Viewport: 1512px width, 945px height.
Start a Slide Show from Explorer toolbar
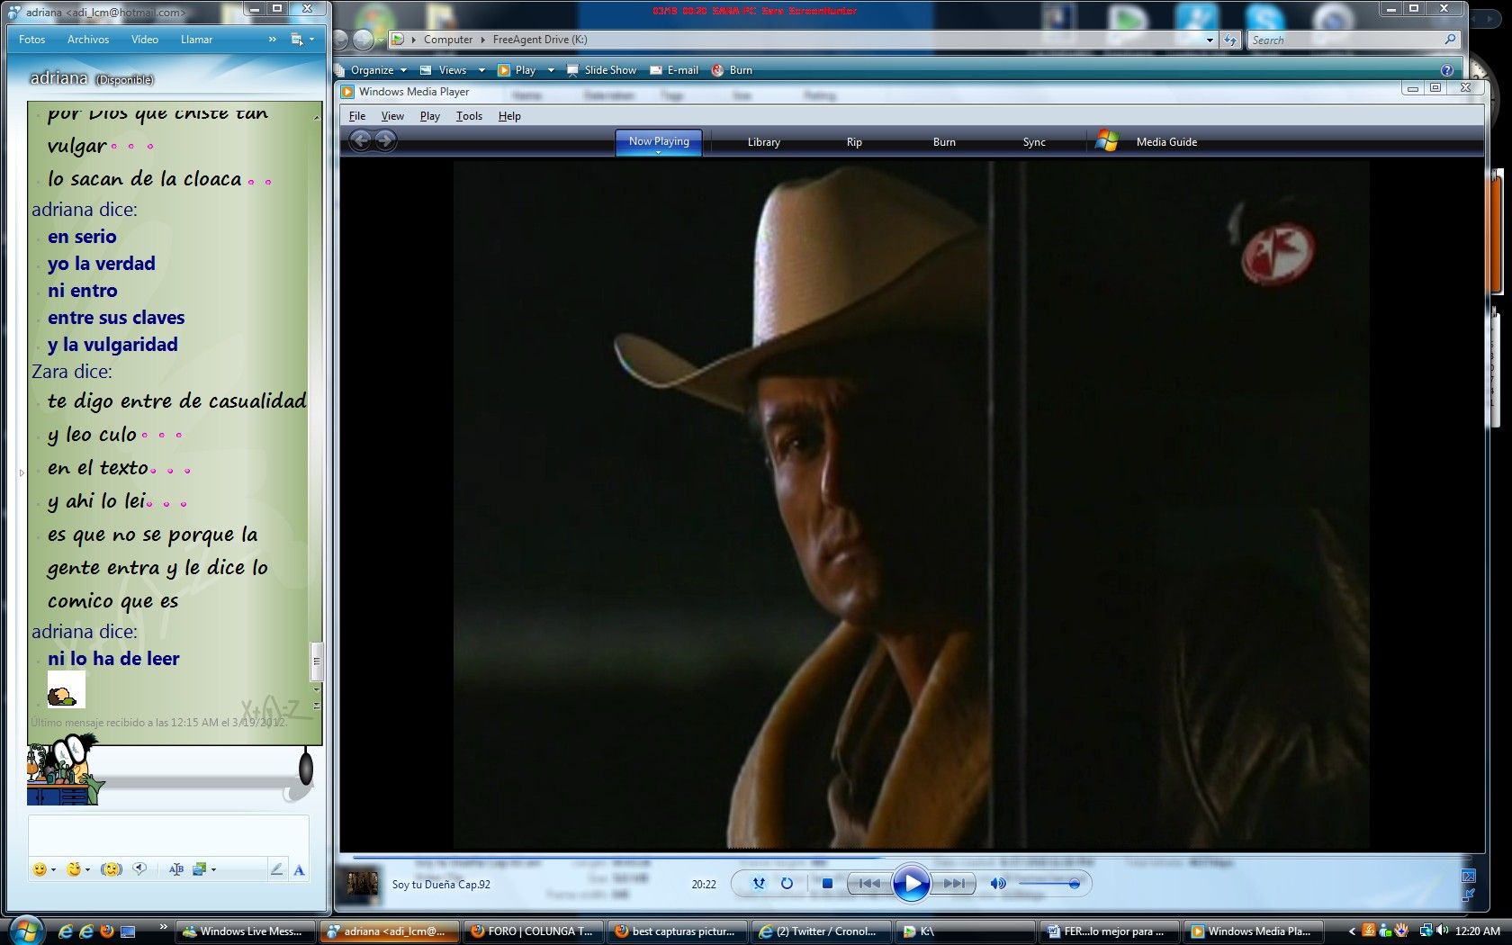click(601, 70)
